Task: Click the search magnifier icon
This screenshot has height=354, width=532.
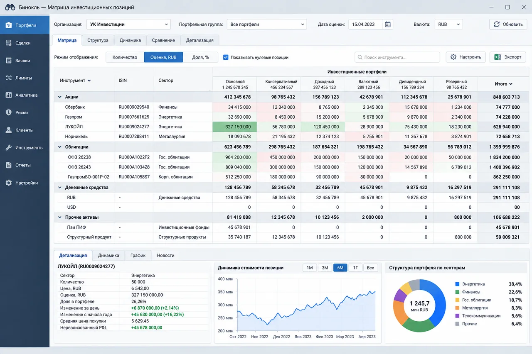Action: coord(360,57)
